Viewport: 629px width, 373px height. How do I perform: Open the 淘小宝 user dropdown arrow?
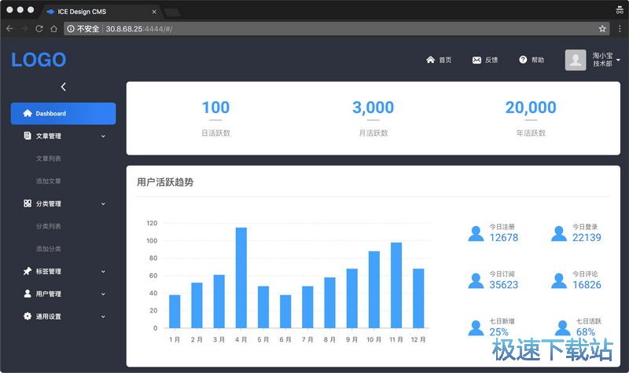pos(618,60)
